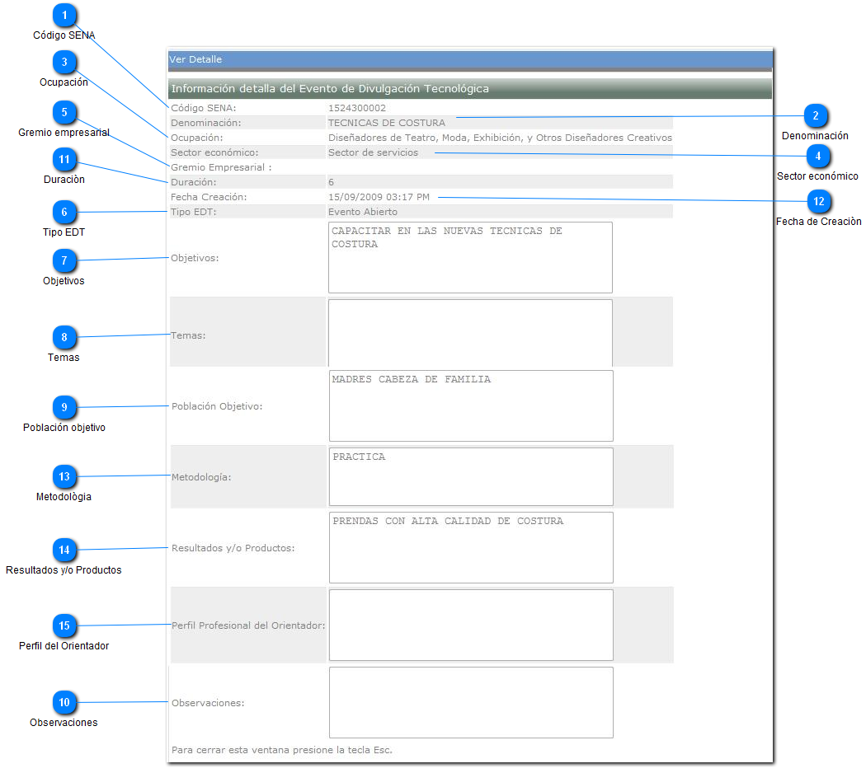866x773 pixels.
Task: Click the Gremio Empresarial : field label
Action: (221, 168)
